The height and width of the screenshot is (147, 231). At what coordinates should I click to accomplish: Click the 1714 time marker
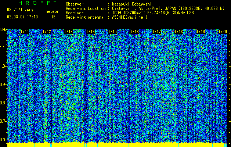click(91, 32)
